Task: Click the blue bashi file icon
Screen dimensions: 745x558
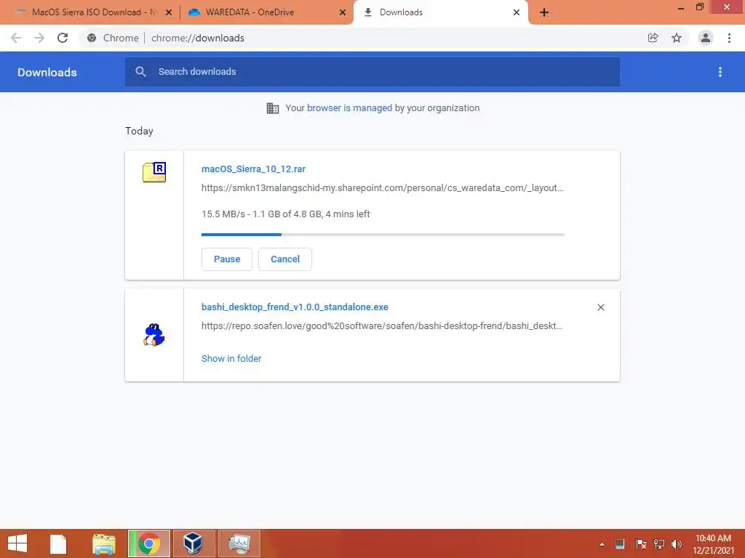Action: (154, 335)
